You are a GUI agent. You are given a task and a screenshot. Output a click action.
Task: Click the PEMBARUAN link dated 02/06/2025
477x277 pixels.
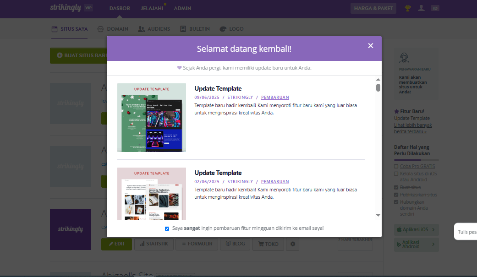tap(275, 181)
